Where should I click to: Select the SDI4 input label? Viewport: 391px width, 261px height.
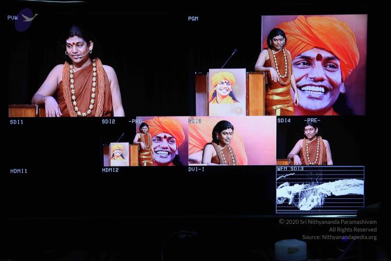click(284, 121)
